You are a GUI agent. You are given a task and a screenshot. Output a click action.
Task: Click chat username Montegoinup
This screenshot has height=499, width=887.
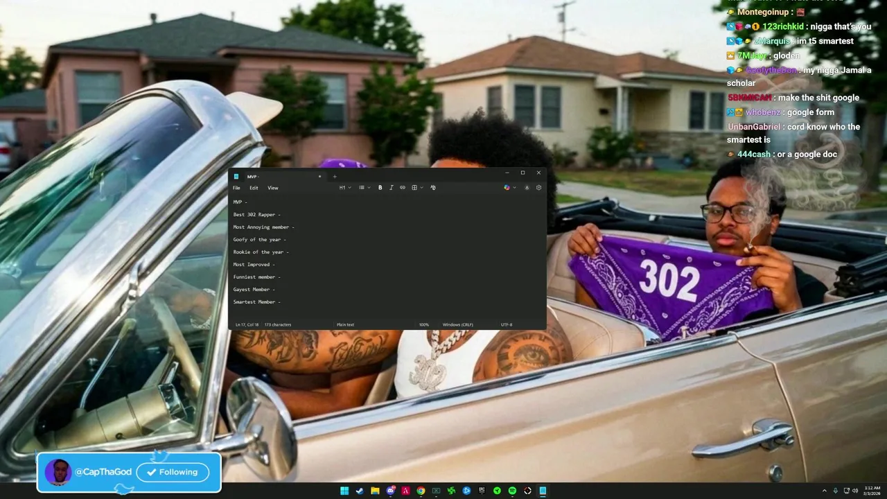[763, 12]
